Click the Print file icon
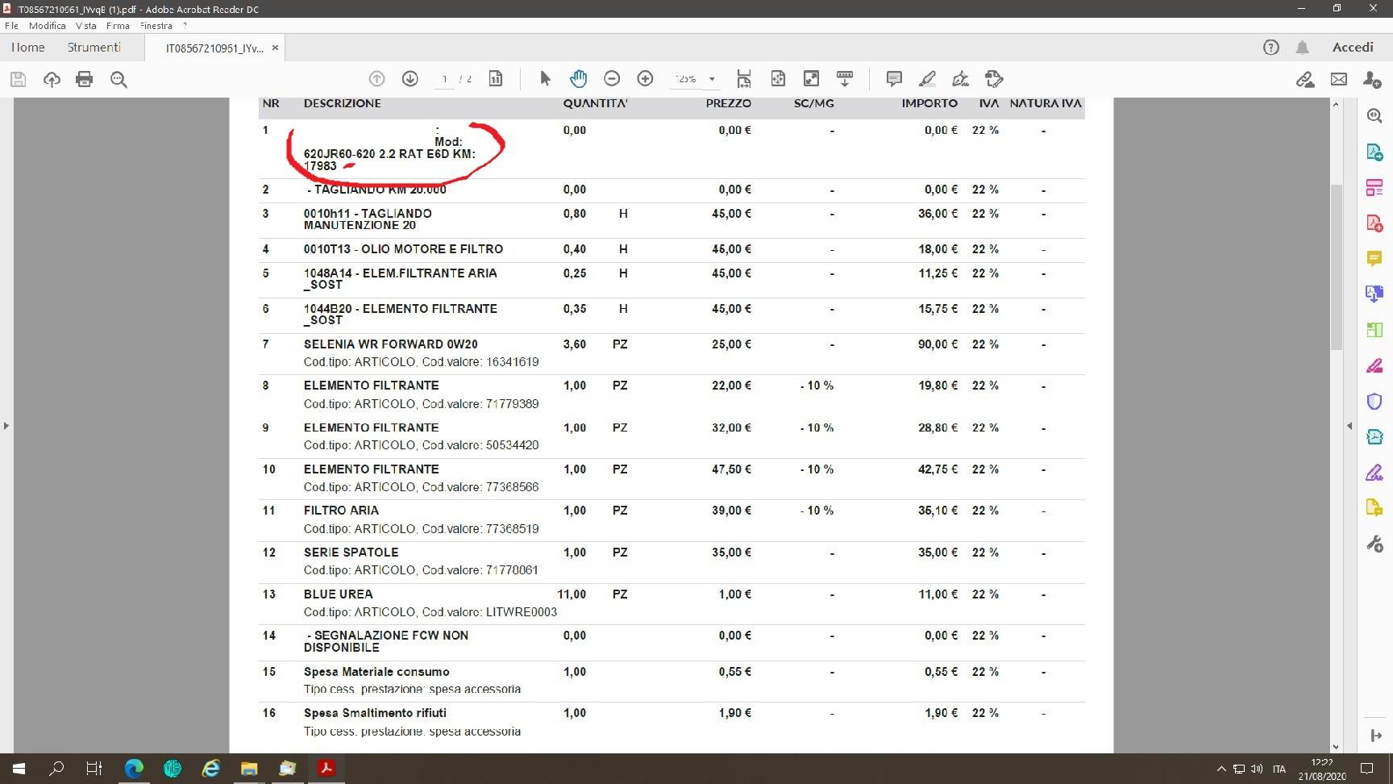The image size is (1393, 784). pos(84,79)
